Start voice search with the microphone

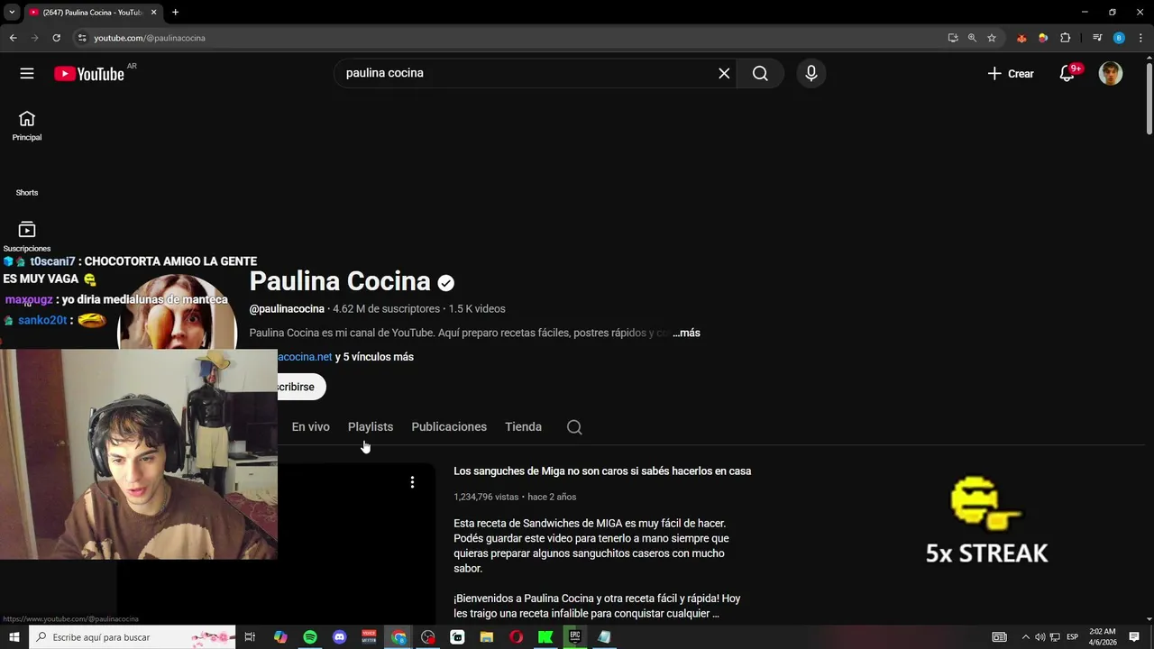pos(811,73)
